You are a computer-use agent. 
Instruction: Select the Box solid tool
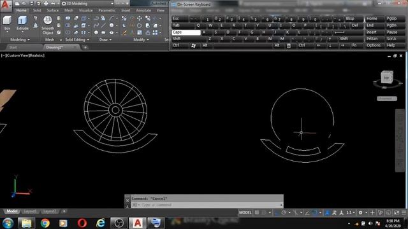(7, 22)
